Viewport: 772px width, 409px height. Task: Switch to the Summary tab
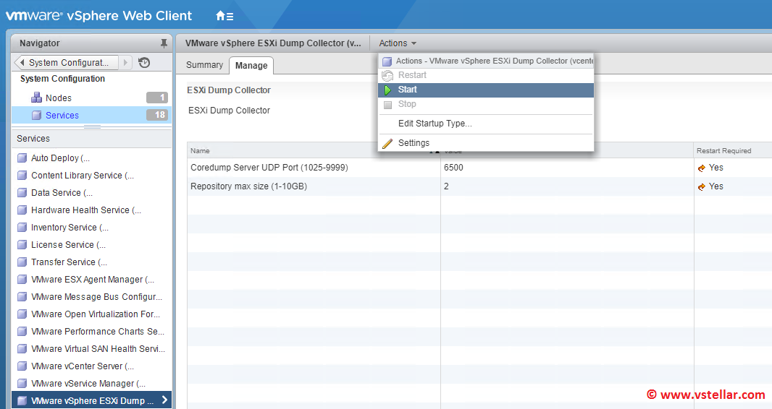pos(204,65)
